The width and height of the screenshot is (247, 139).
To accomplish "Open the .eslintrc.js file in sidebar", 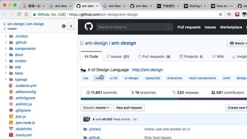I will pos(23,104).
